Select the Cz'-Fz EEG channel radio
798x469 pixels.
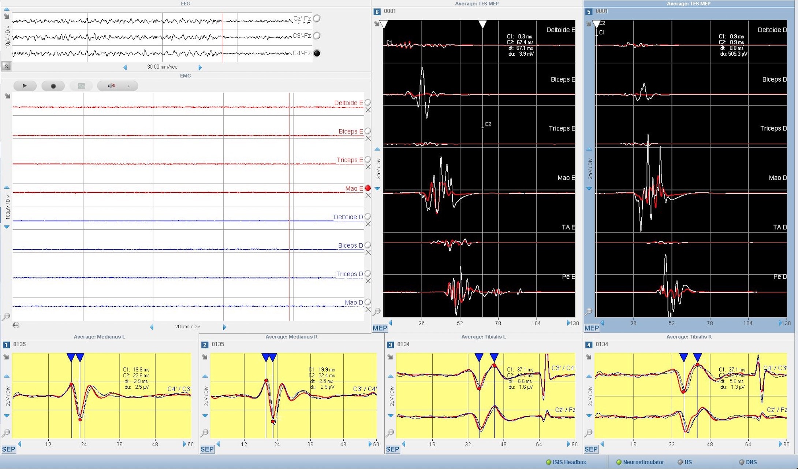click(317, 18)
